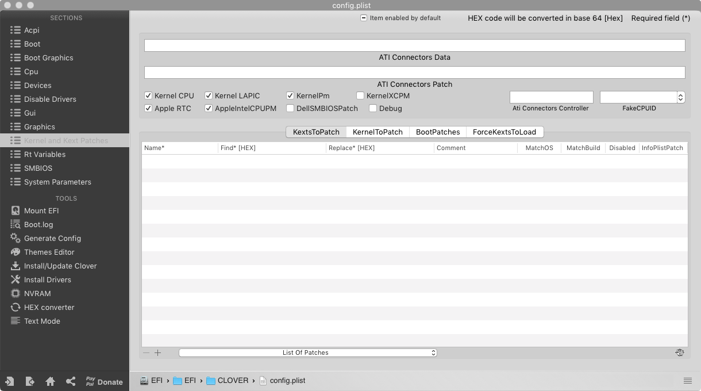Disable the Kernel LAPIC checkbox
701x391 pixels.
pos(208,95)
